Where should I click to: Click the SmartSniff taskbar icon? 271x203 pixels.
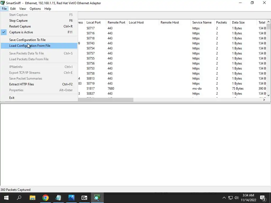tap(97, 198)
